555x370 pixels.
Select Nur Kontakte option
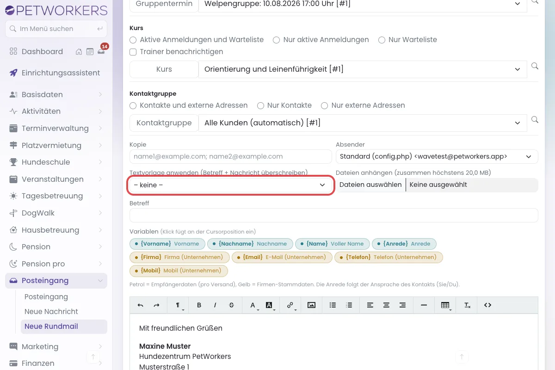click(260, 105)
